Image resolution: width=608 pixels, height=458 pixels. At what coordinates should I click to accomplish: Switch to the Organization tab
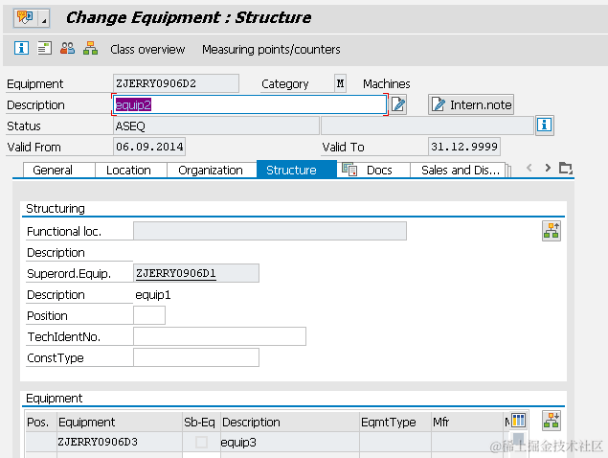coord(212,170)
